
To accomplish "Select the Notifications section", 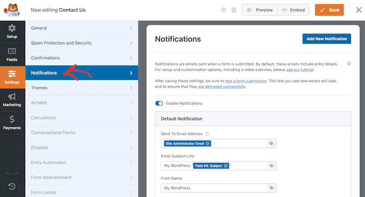I will click(82, 72).
